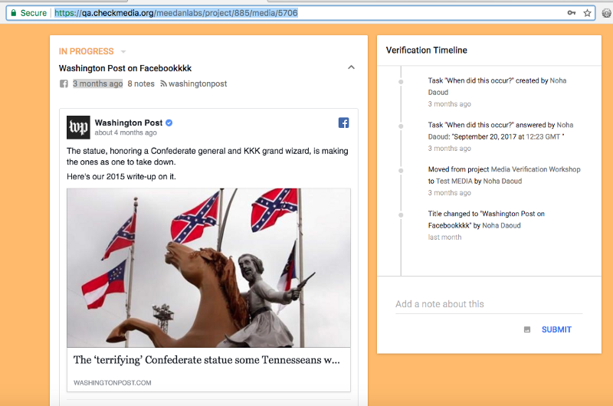Open the Washington Post wp avatar
This screenshot has height=406, width=613.
tap(78, 127)
